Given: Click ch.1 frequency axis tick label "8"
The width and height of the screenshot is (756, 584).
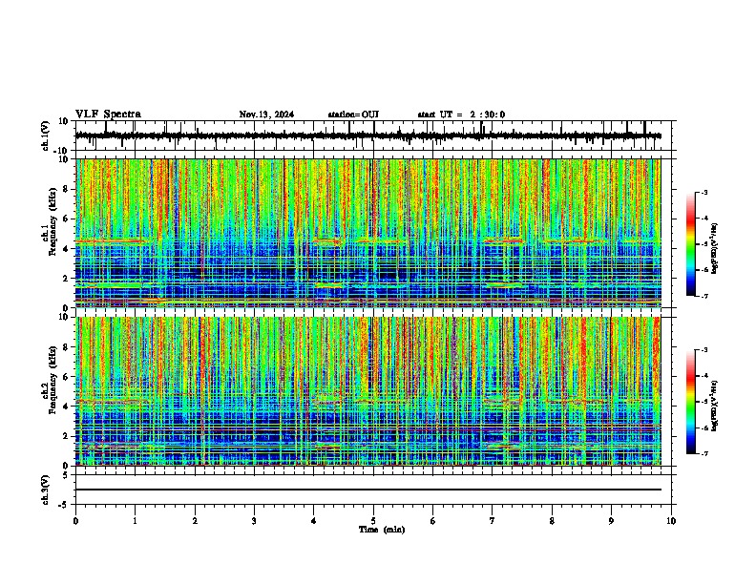Looking at the screenshot, I should tap(67, 189).
